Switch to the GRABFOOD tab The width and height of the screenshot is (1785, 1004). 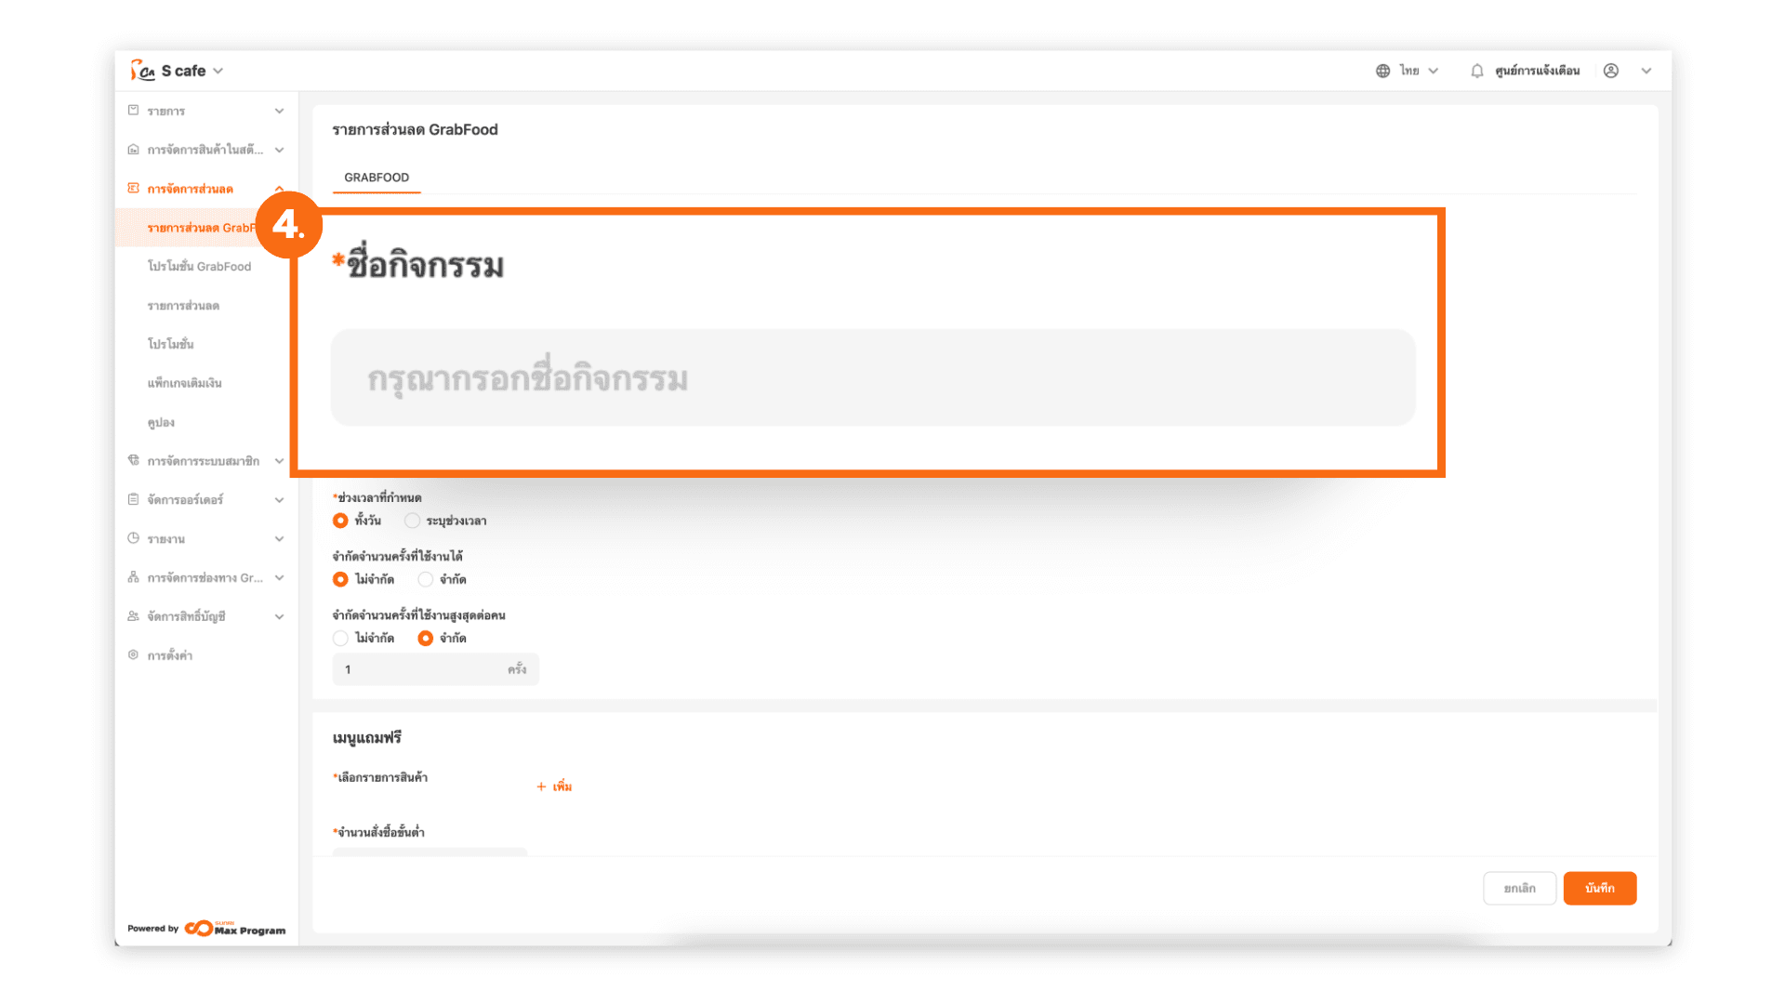pos(377,177)
